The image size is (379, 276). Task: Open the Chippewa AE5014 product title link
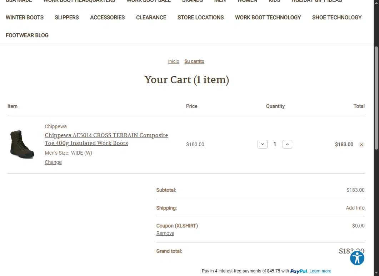[x=106, y=139]
